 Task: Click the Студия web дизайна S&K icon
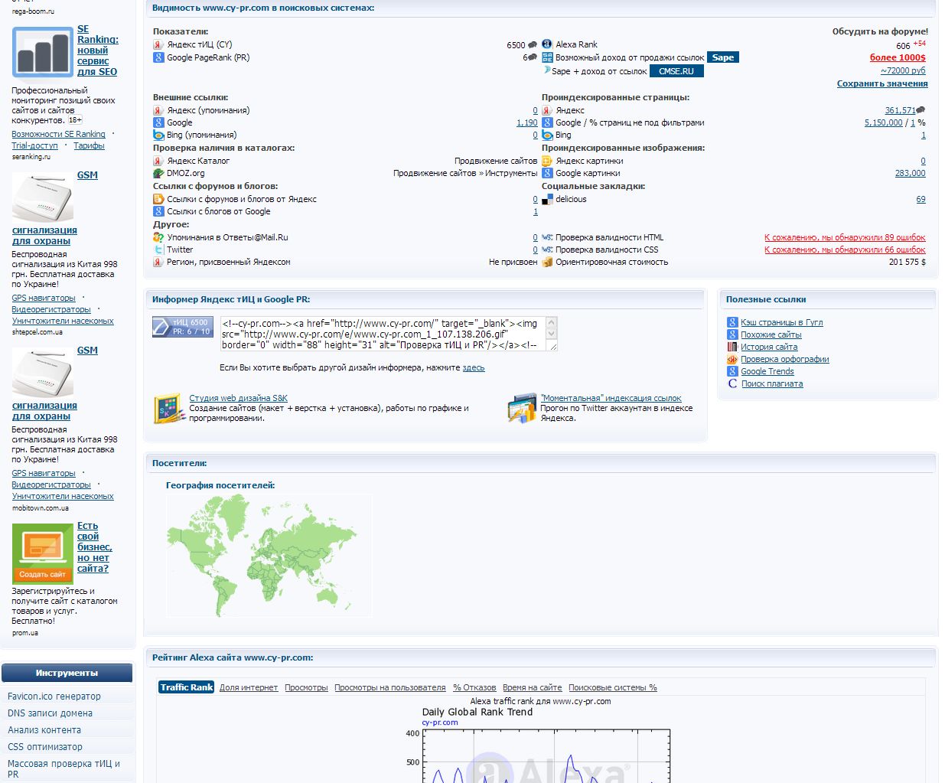(x=169, y=409)
